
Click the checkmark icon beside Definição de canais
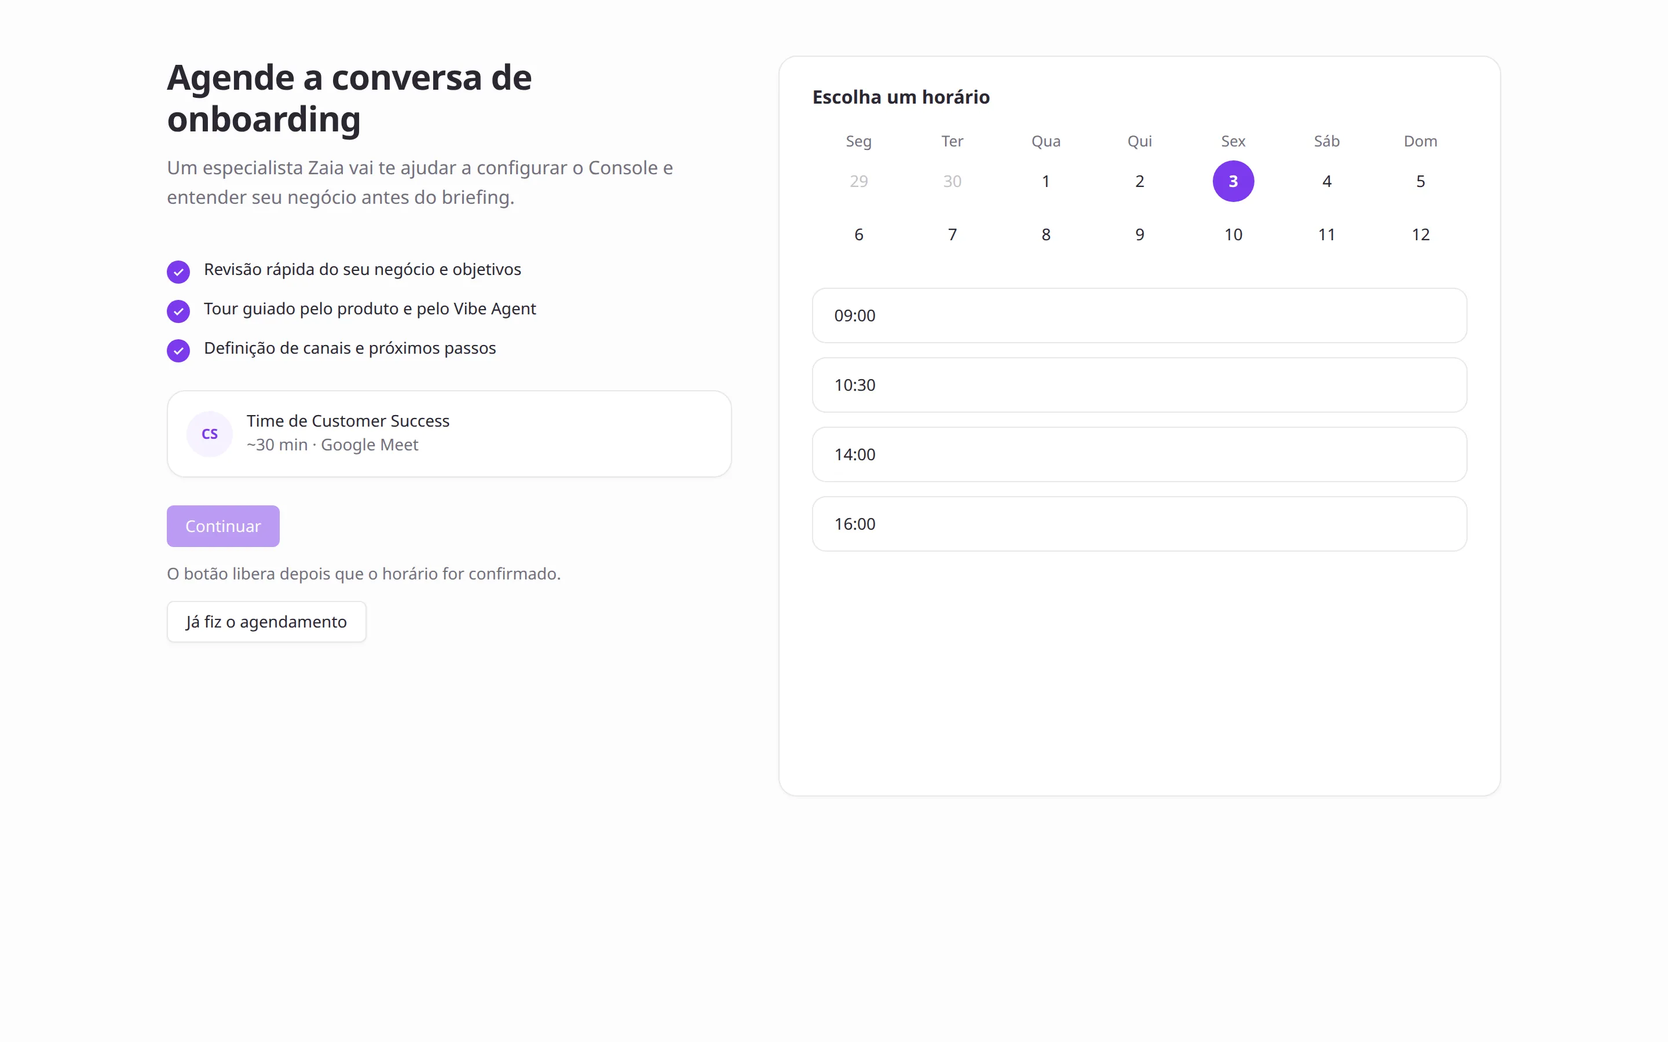point(178,350)
